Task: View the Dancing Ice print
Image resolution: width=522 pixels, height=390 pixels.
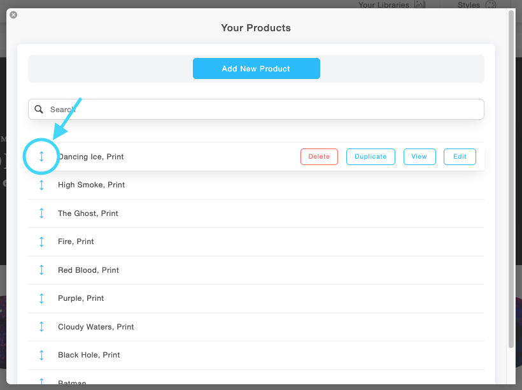Action: pyautogui.click(x=420, y=156)
